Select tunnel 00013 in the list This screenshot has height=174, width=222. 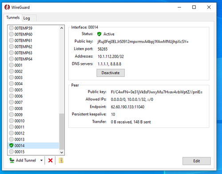[34, 139]
